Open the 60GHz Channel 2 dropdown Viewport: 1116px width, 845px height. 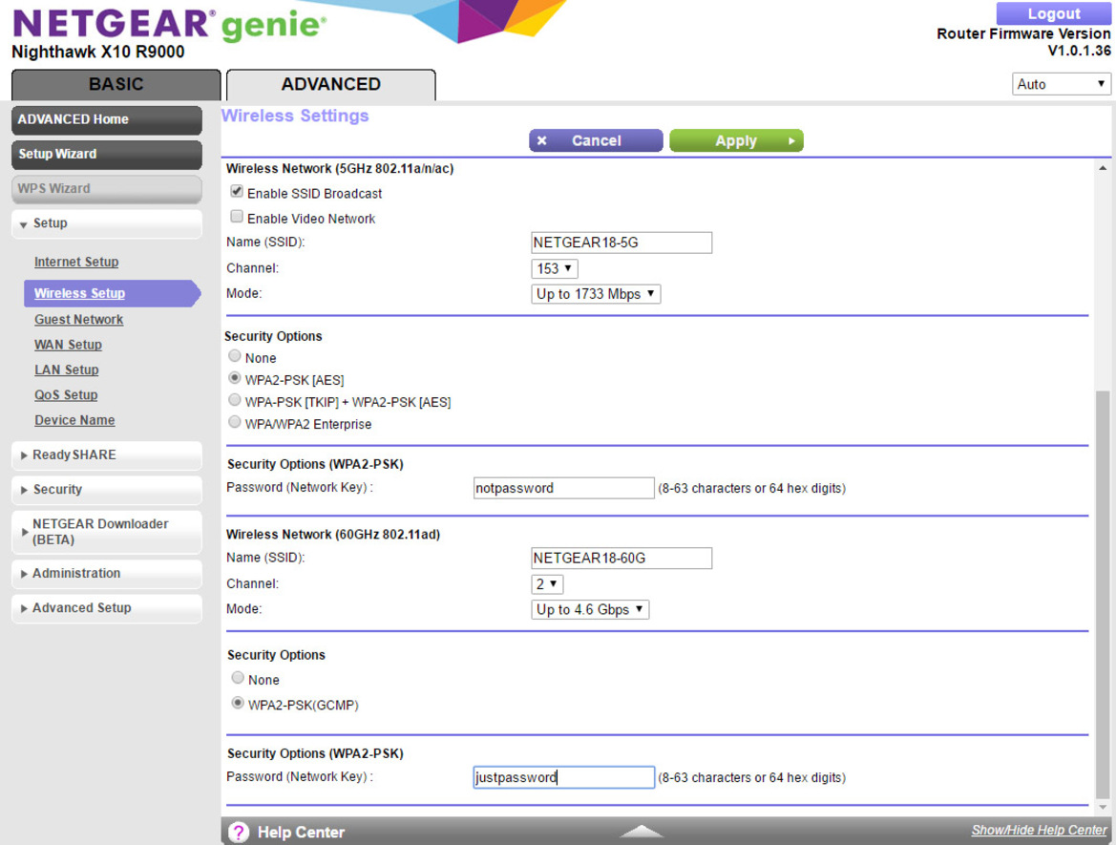[x=547, y=584]
